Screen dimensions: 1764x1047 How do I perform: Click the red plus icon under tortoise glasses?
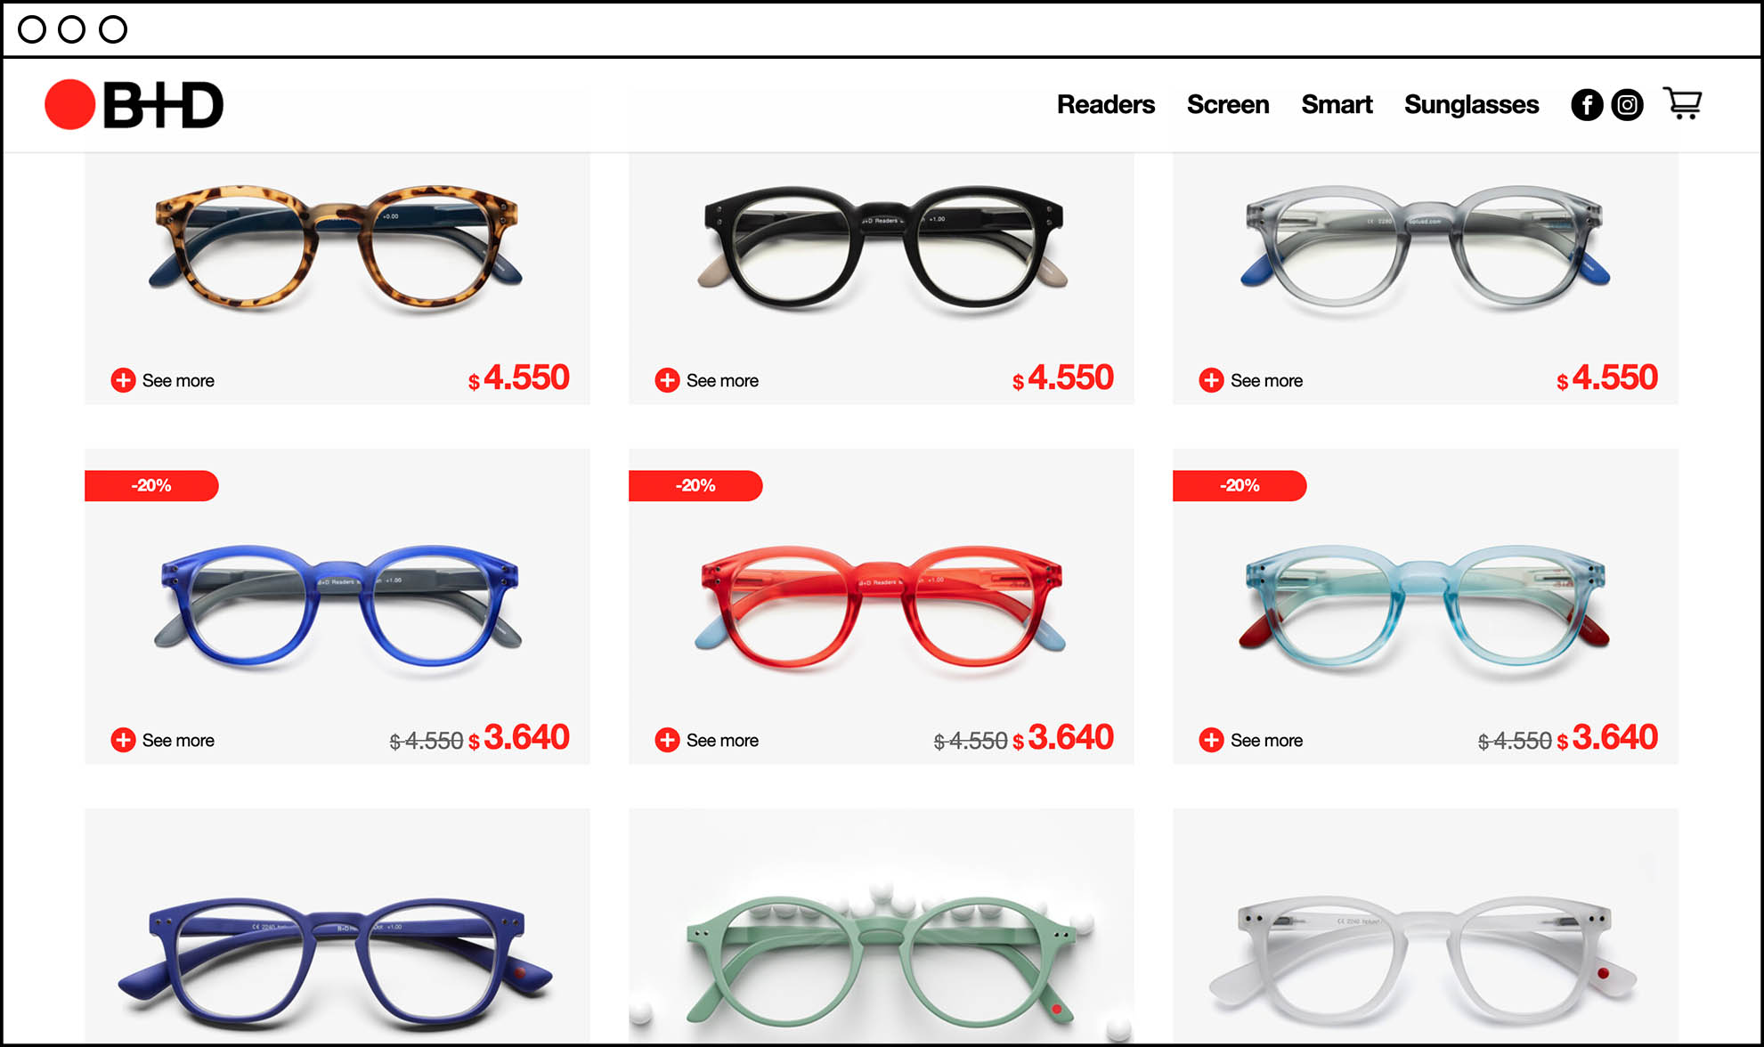pyautogui.click(x=123, y=380)
